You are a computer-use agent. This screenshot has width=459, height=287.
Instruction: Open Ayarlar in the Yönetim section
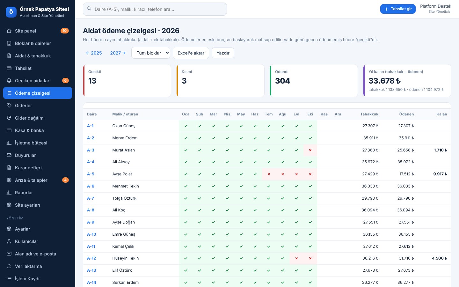click(x=38, y=229)
